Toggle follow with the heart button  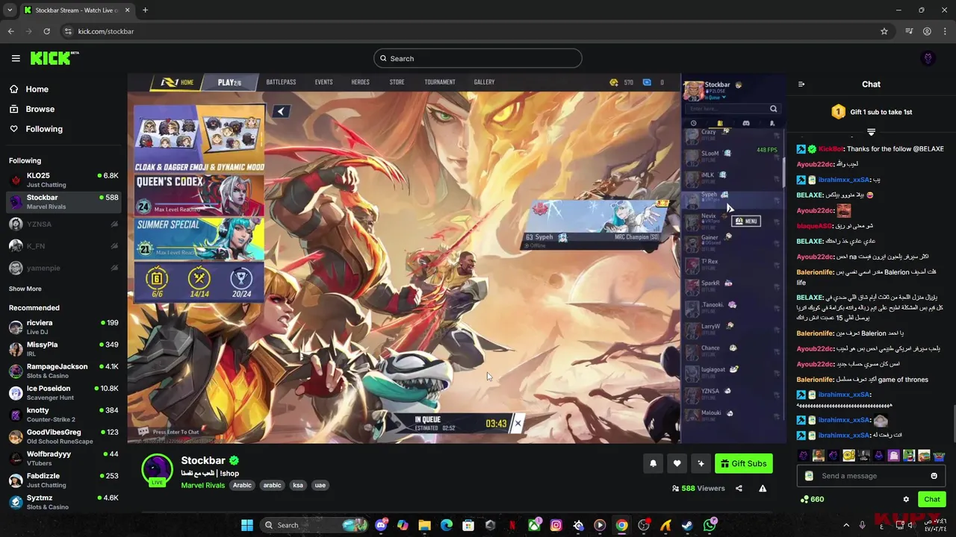click(677, 463)
